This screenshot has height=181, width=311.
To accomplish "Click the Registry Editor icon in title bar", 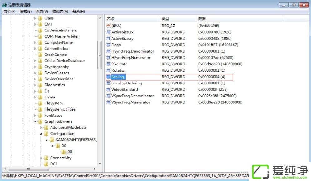I will pos(5,5).
